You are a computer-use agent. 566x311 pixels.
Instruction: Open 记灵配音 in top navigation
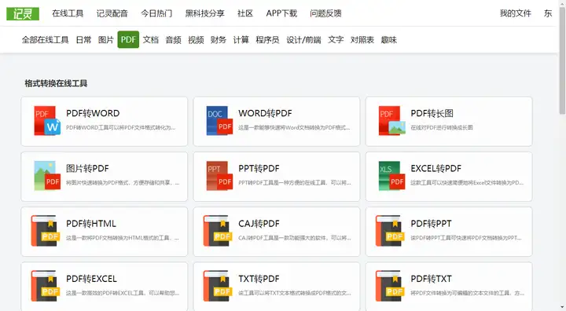point(112,13)
